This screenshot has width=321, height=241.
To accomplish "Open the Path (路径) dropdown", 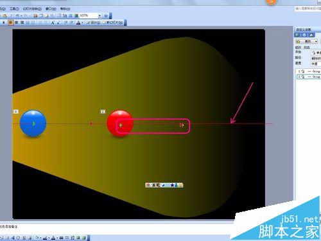I will (316, 58).
